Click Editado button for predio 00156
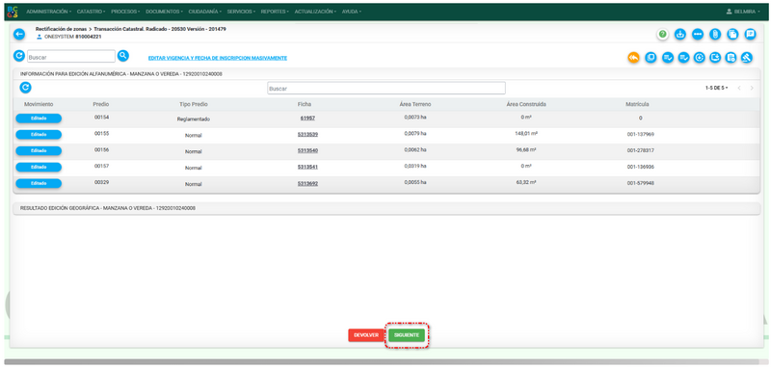The image size is (771, 369). pyautogui.click(x=39, y=151)
